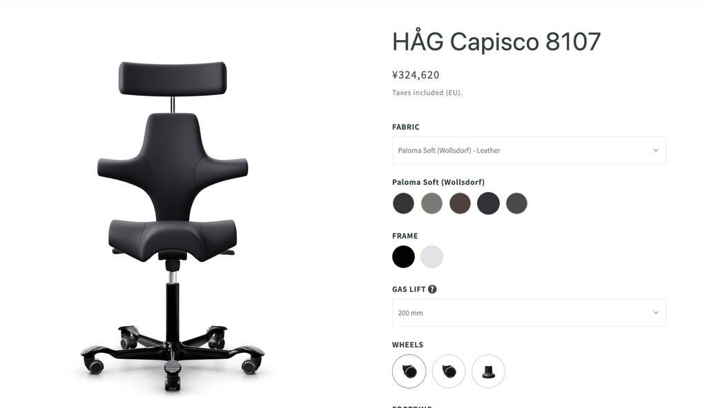Choose the first dark charcoal Paloma Soft swatch
Image resolution: width=707 pixels, height=408 pixels.
[403, 203]
